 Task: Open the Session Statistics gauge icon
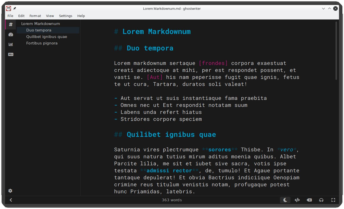11,34
